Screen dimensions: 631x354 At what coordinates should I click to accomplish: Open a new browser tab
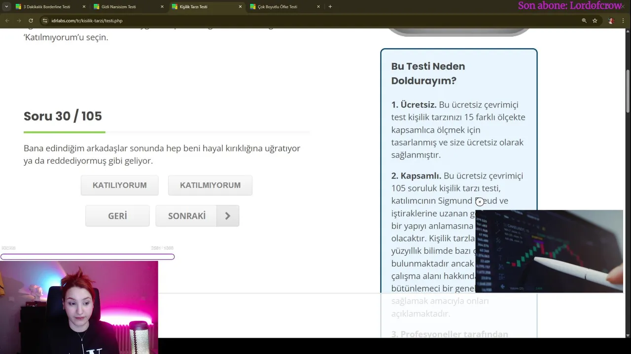330,7
